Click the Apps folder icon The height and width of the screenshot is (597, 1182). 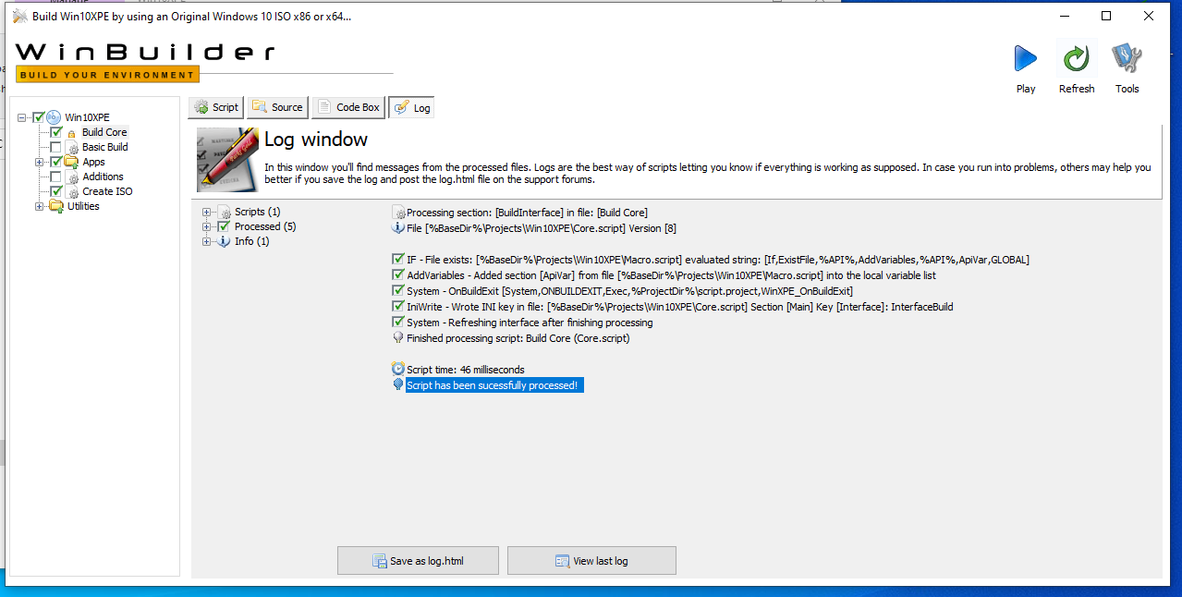point(71,163)
